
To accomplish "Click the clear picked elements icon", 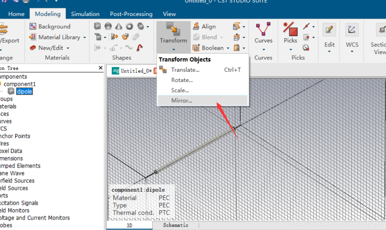I will click(x=306, y=48).
